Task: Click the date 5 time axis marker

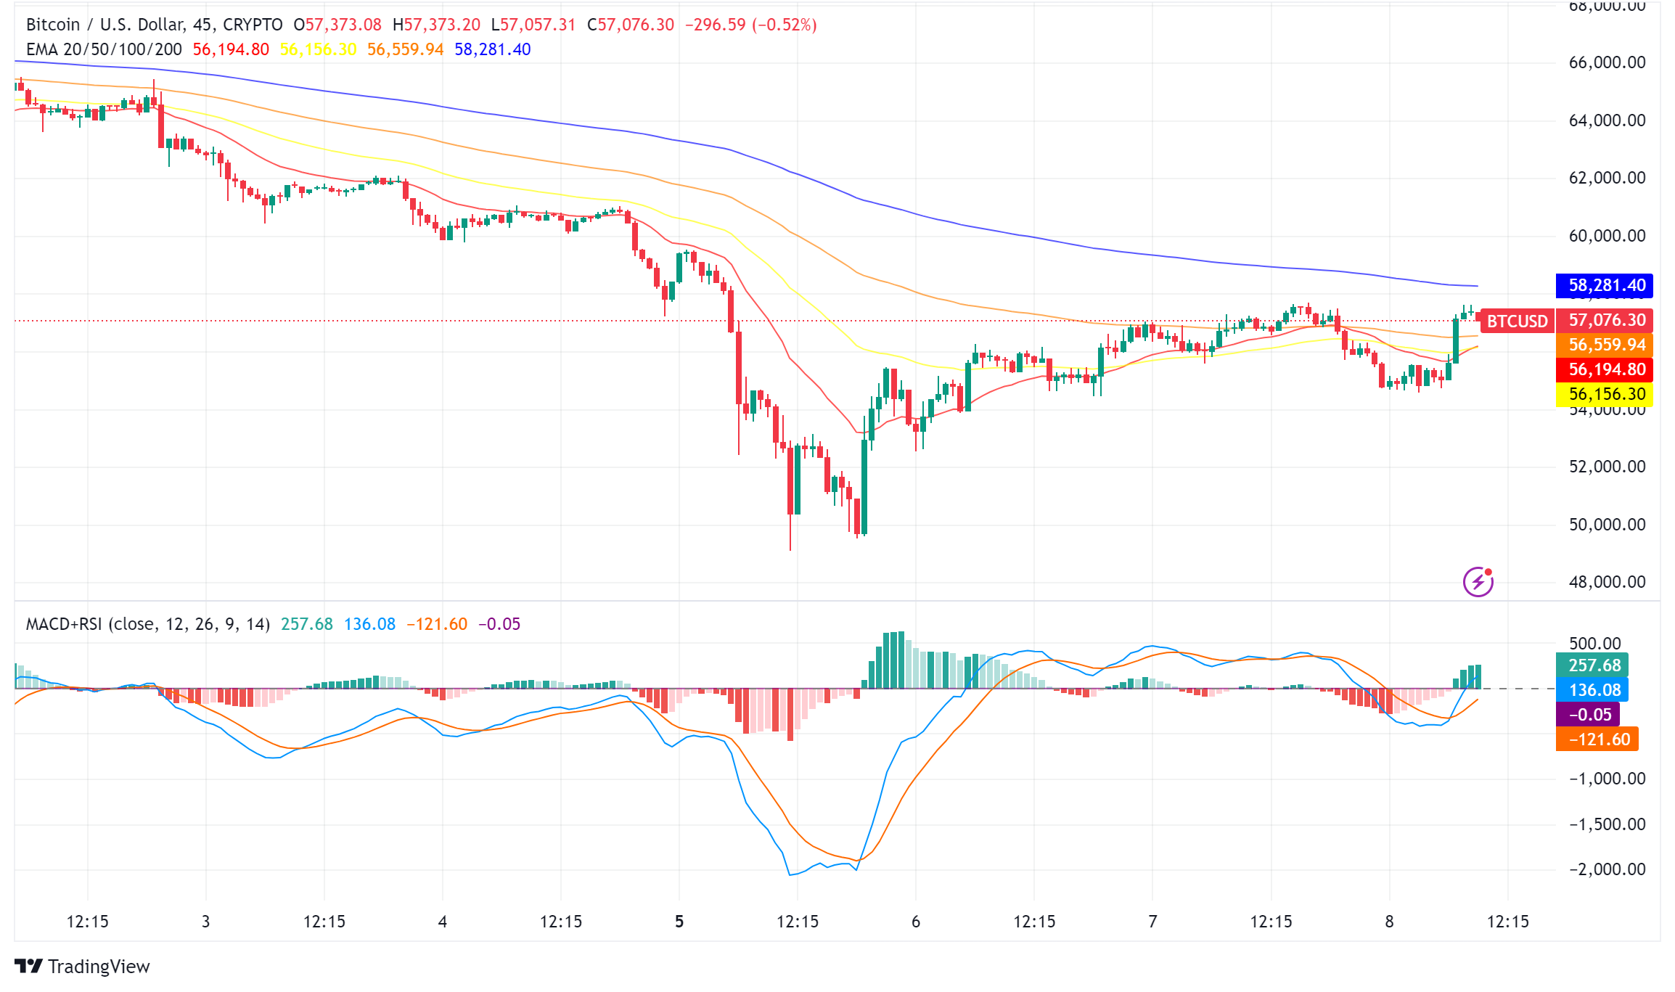Action: click(x=679, y=922)
